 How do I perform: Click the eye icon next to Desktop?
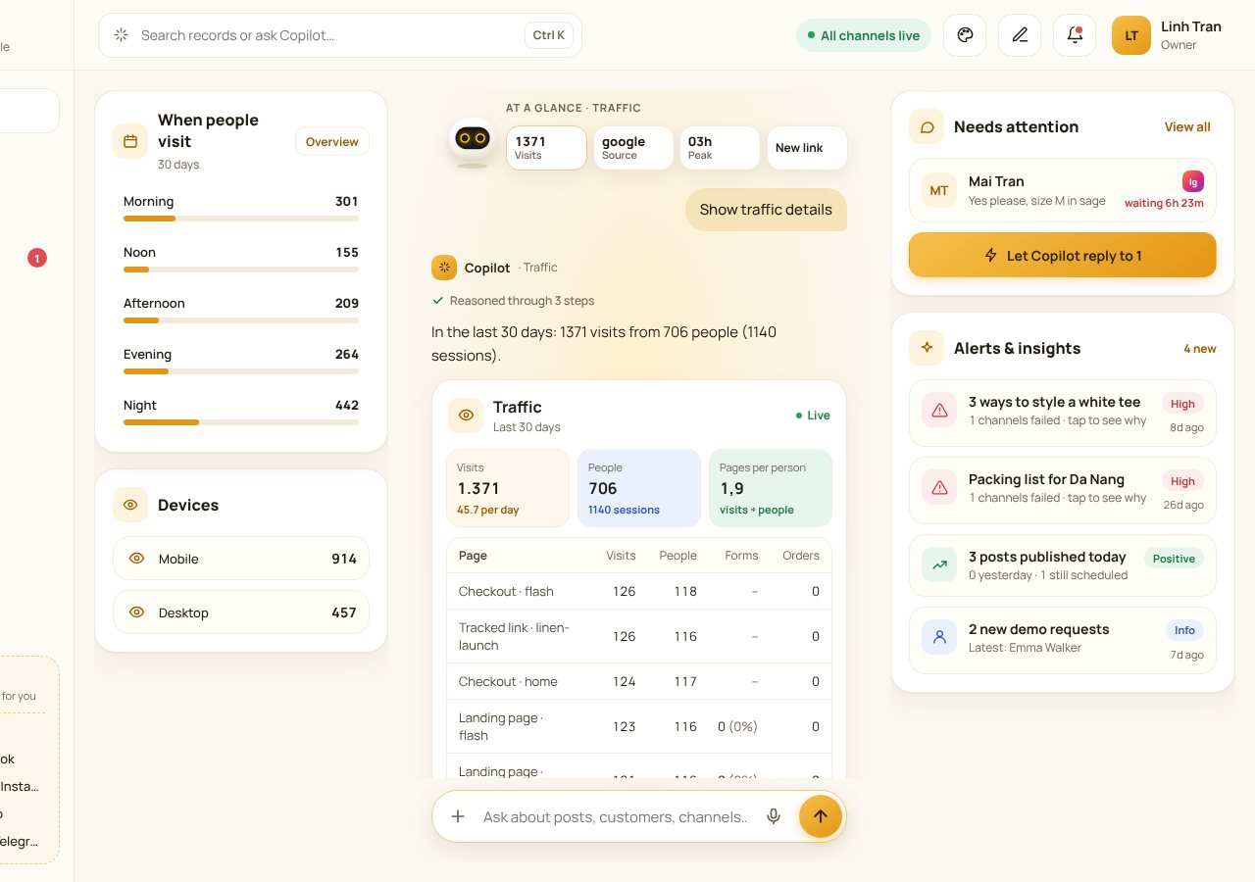[x=137, y=612]
